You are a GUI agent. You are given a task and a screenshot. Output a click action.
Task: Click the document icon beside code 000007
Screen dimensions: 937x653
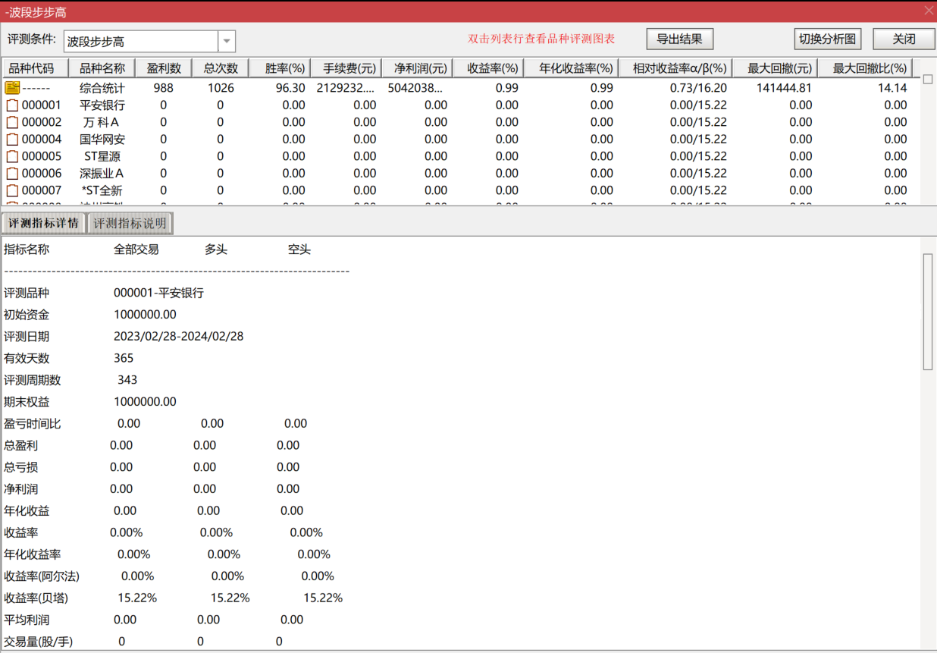click(x=12, y=190)
